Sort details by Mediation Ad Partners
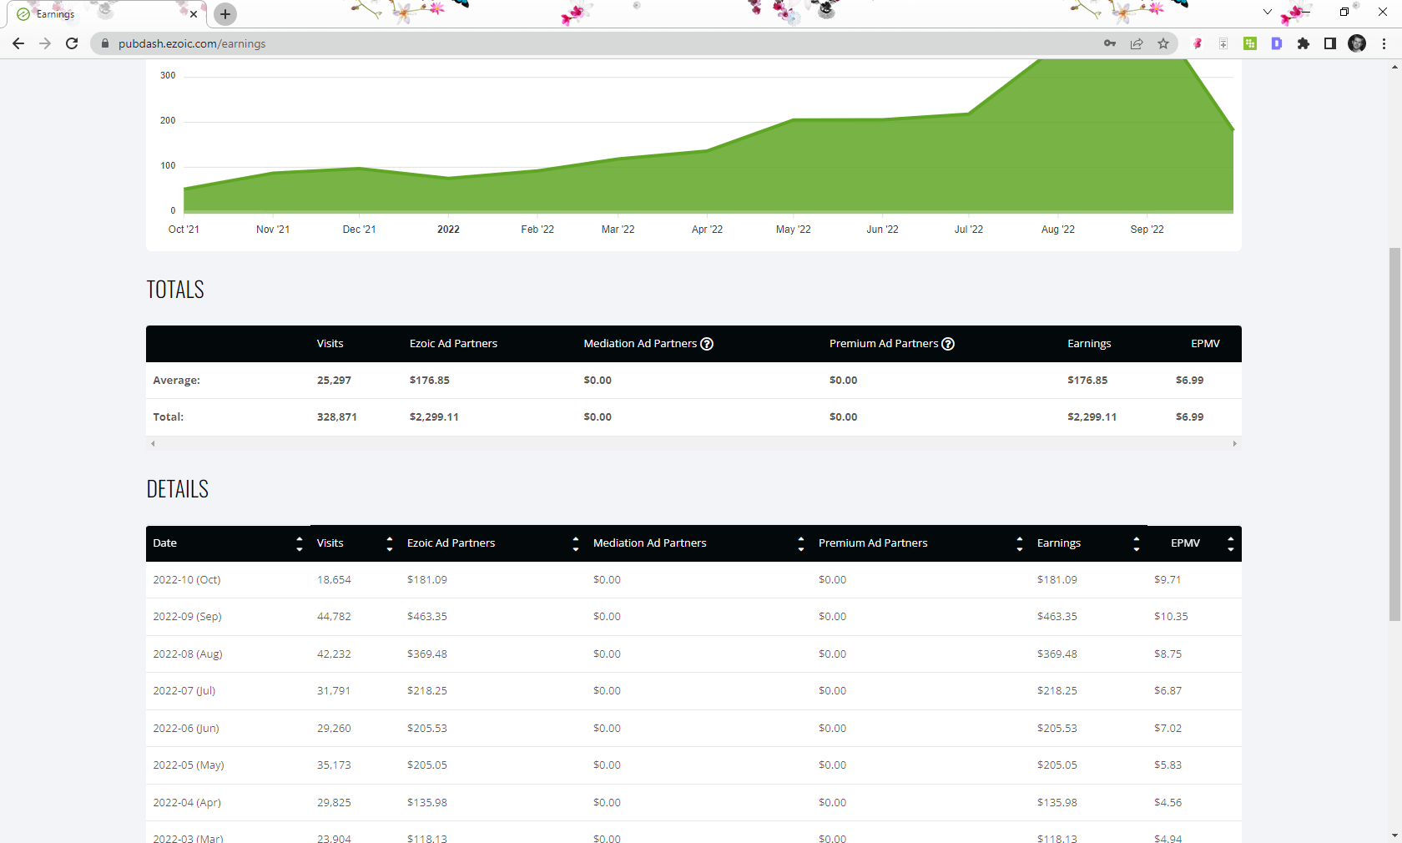Image resolution: width=1402 pixels, height=843 pixels. (801, 543)
